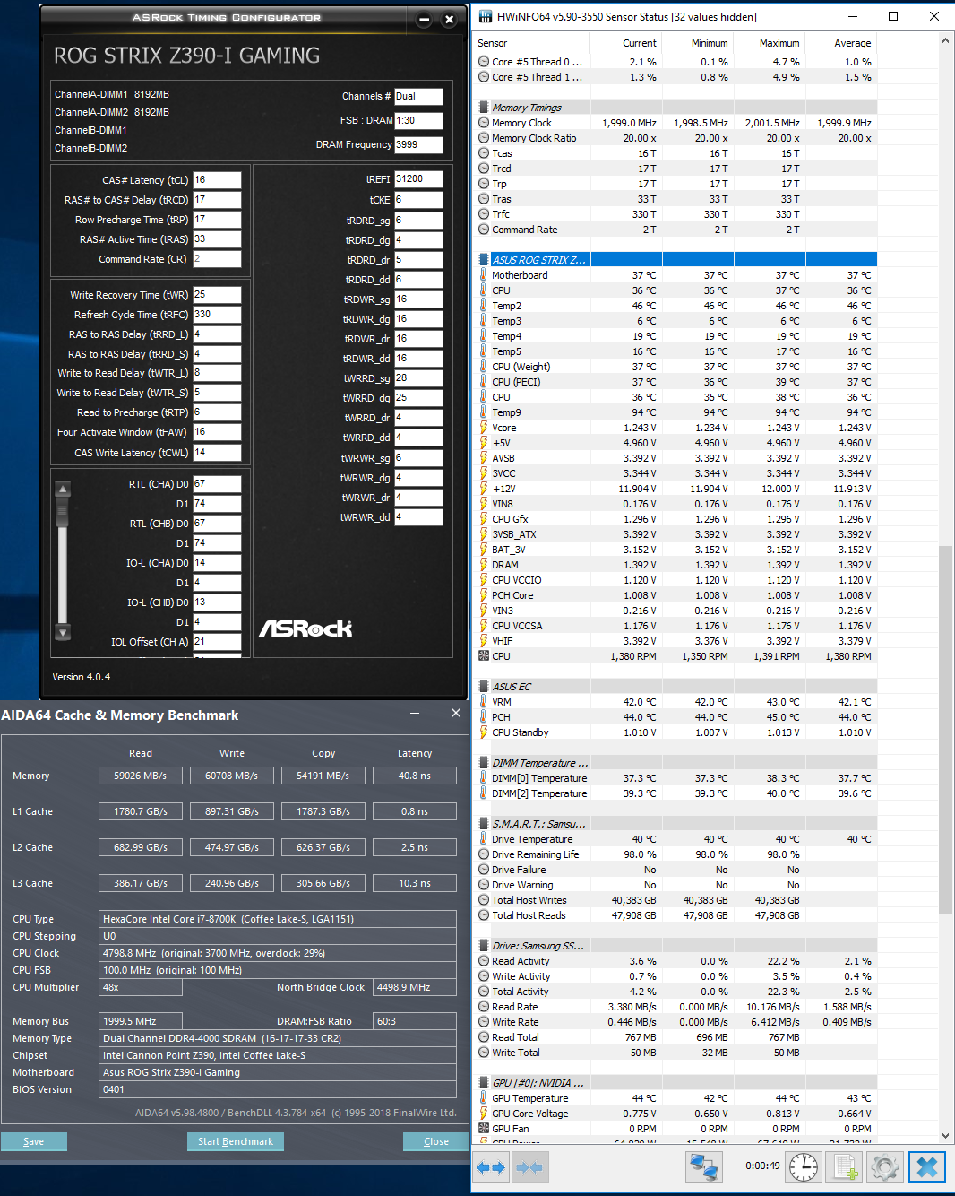The height and width of the screenshot is (1196, 955).
Task: Click the HWiNFO vertical scrollbar thumb
Action: [x=945, y=730]
